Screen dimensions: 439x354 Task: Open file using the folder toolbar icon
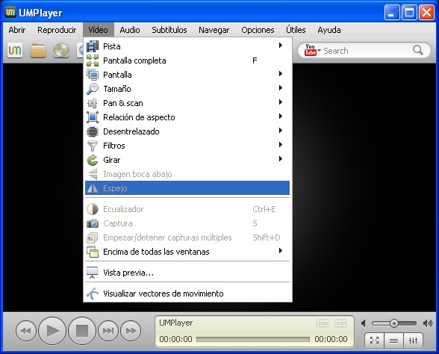pos(38,51)
